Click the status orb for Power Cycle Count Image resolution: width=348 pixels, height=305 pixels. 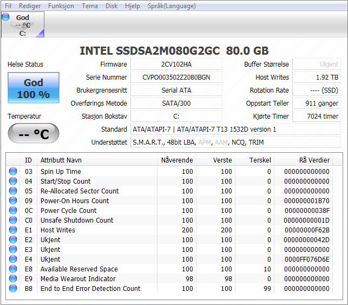click(13, 210)
